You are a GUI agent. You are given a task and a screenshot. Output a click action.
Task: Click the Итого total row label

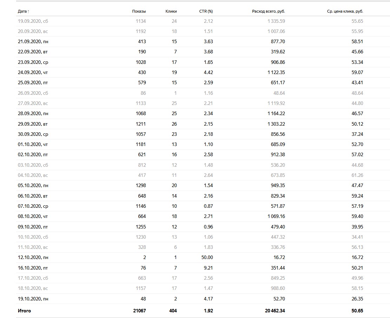coord(24,311)
